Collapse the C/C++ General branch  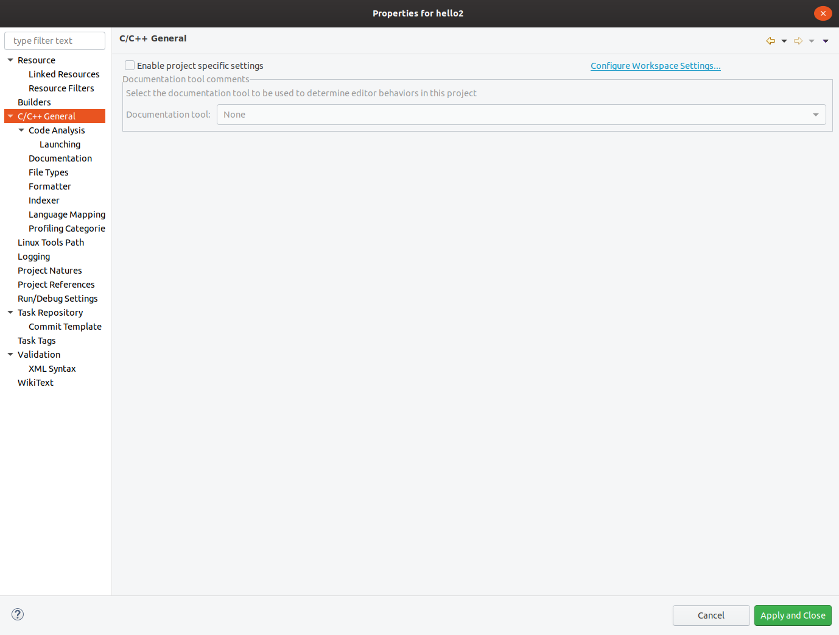coord(10,116)
